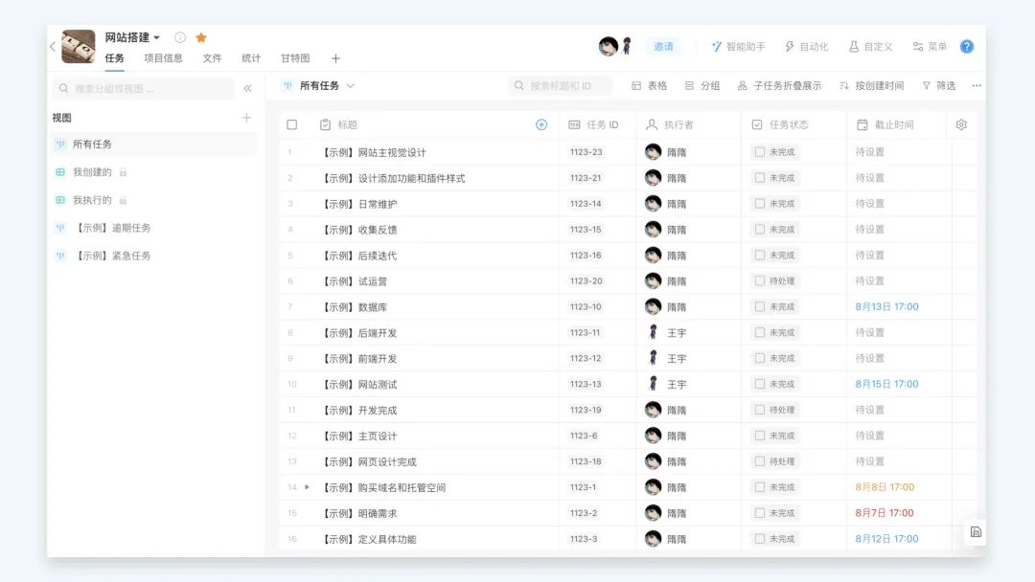Click task ID 1123-18
1035x582 pixels.
coord(586,461)
